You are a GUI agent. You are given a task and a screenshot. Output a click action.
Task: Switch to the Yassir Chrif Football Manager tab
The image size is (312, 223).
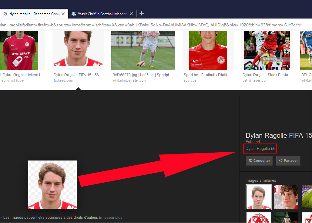[102, 14]
